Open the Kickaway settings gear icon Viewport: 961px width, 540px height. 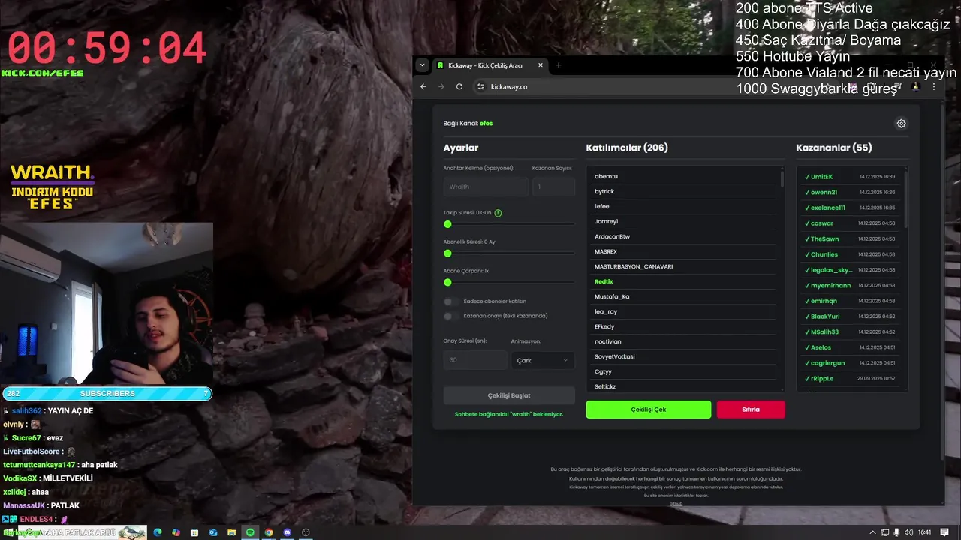[901, 124]
